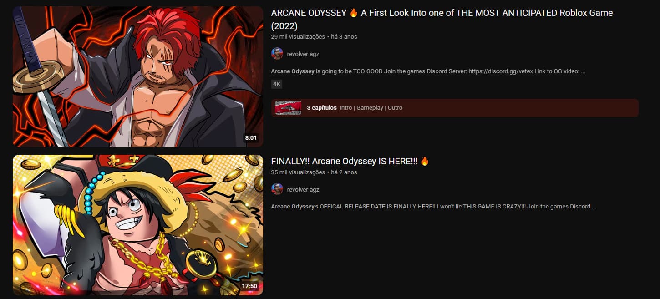
Task: Click the OFFICAL RELEASE DATE description text
Action: (434, 207)
